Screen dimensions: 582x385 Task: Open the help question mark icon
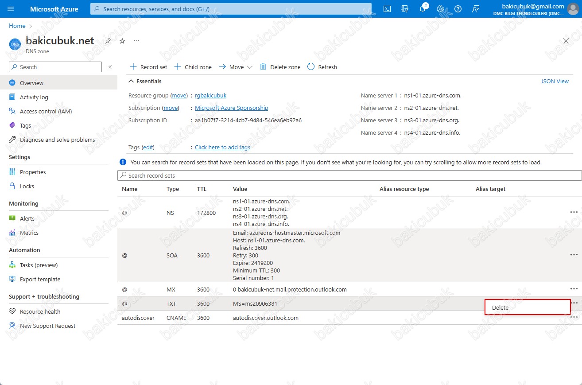pyautogui.click(x=458, y=9)
